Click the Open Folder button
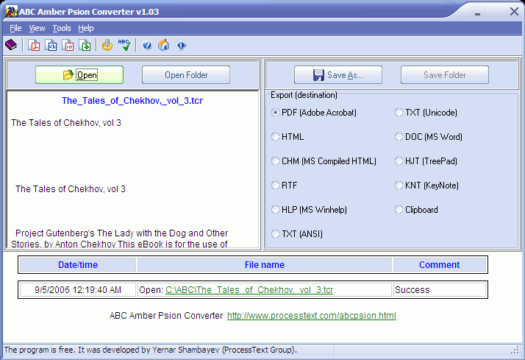Screen dimensions: 525x360 (x=186, y=75)
